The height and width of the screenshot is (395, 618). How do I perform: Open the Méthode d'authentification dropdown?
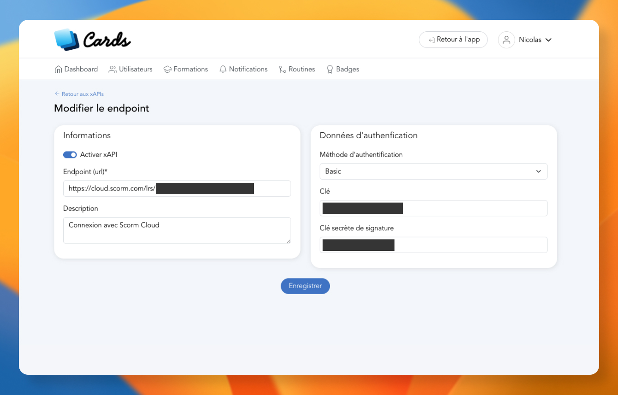(433, 171)
